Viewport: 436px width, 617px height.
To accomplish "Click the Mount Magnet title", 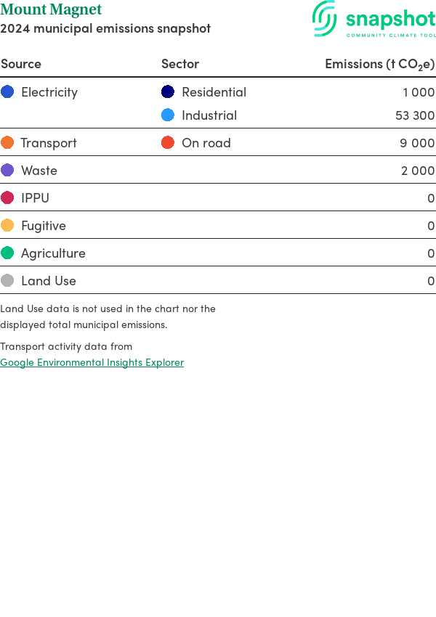I will coord(51,10).
